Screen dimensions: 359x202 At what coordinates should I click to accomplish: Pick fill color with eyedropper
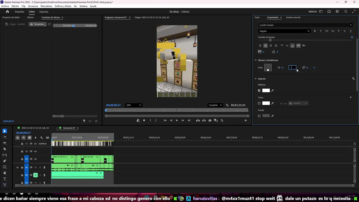coord(272,91)
